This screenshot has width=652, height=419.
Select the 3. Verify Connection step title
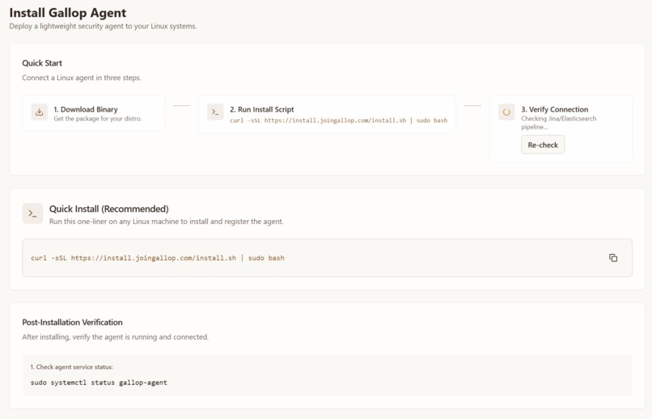[x=555, y=109]
